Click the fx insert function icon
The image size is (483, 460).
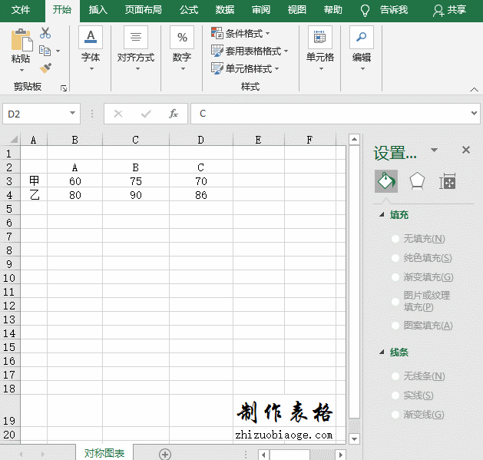pyautogui.click(x=174, y=114)
